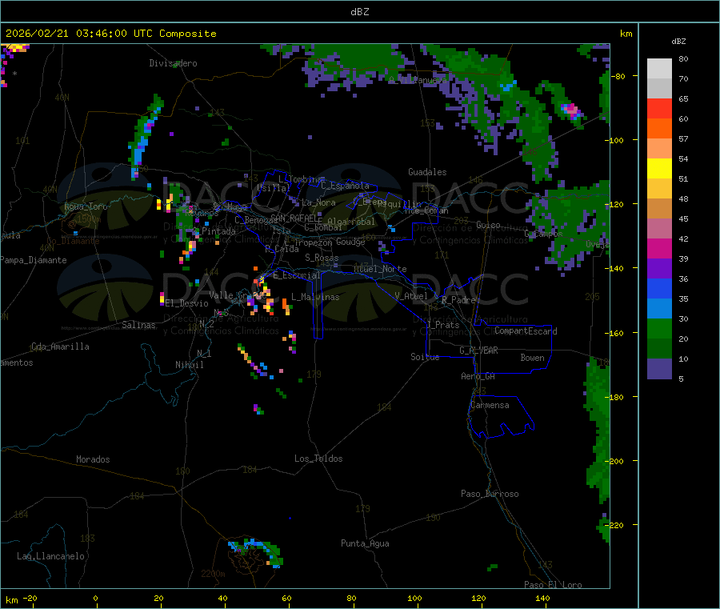The height and width of the screenshot is (609, 720).
Task: Click the Soitue label
Action: (x=425, y=357)
